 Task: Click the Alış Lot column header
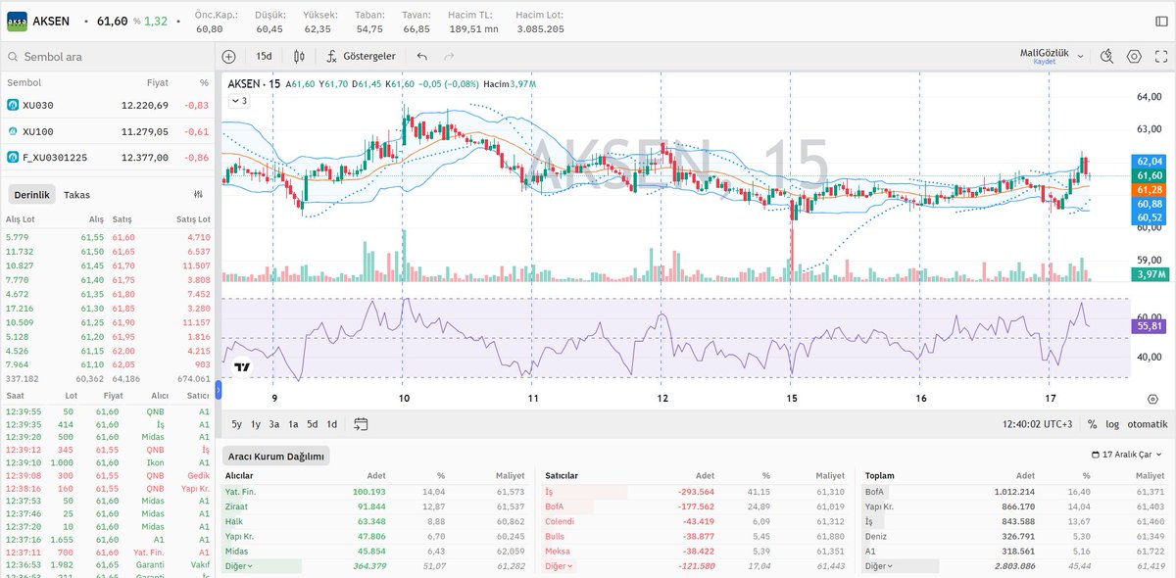(x=21, y=219)
